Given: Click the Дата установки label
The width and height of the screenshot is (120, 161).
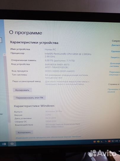Looking at the screenshot, I should click(23, 118).
